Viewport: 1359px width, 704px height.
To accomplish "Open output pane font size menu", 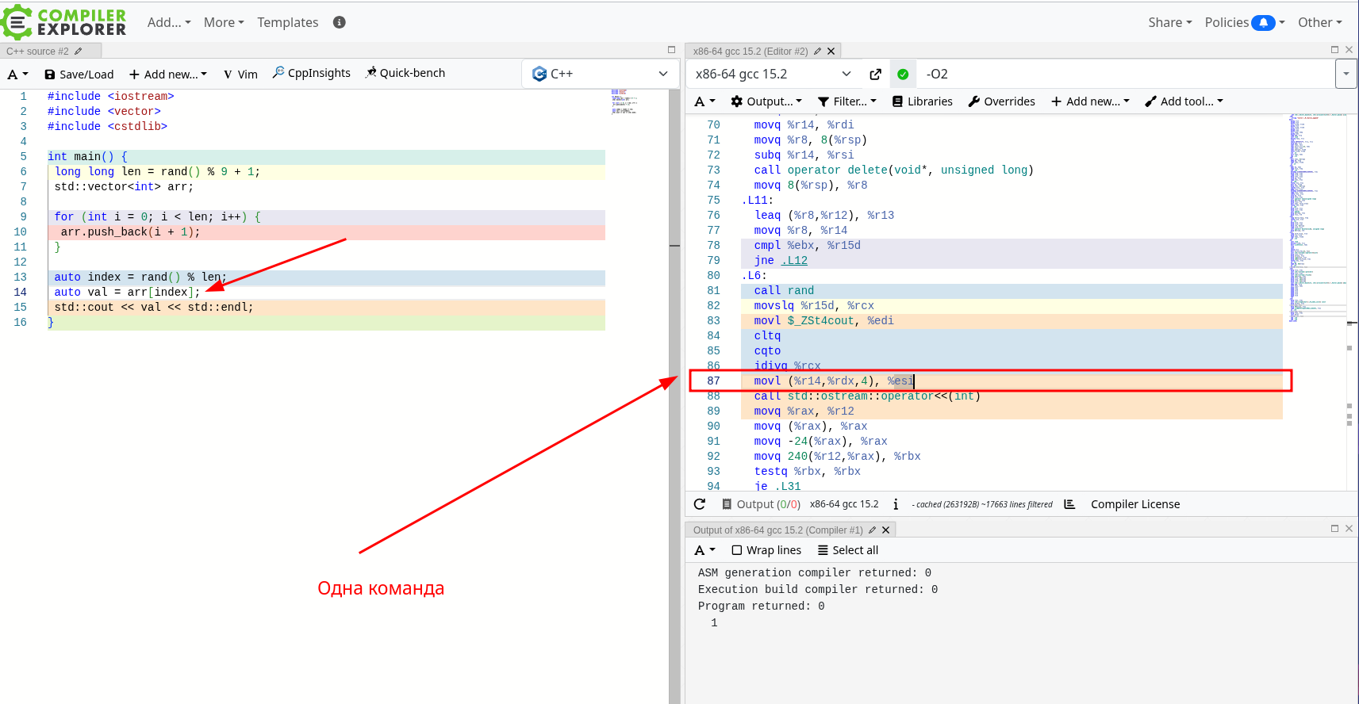I will [704, 550].
